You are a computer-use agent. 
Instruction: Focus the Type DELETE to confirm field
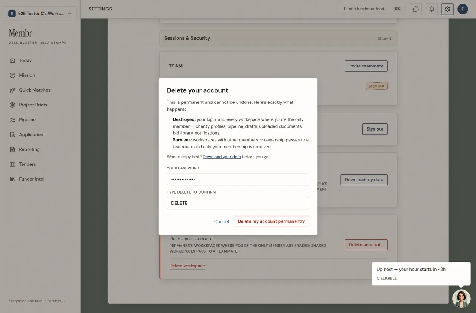(x=238, y=203)
